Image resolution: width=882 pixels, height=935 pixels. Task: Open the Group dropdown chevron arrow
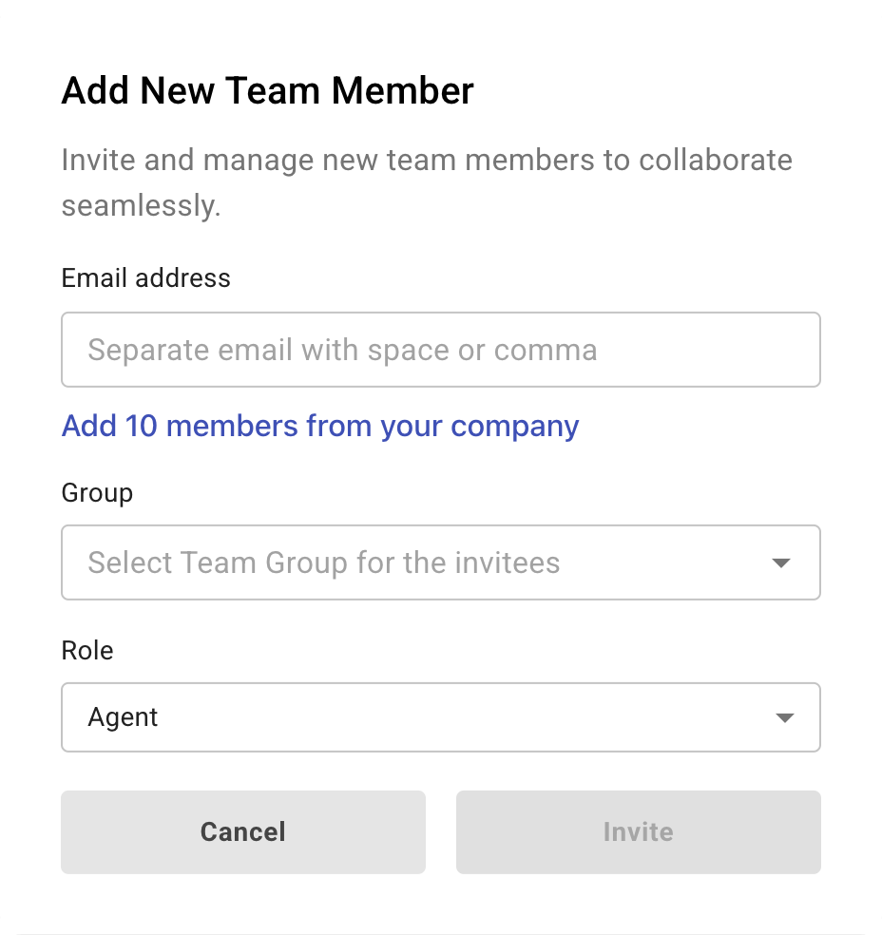point(780,563)
